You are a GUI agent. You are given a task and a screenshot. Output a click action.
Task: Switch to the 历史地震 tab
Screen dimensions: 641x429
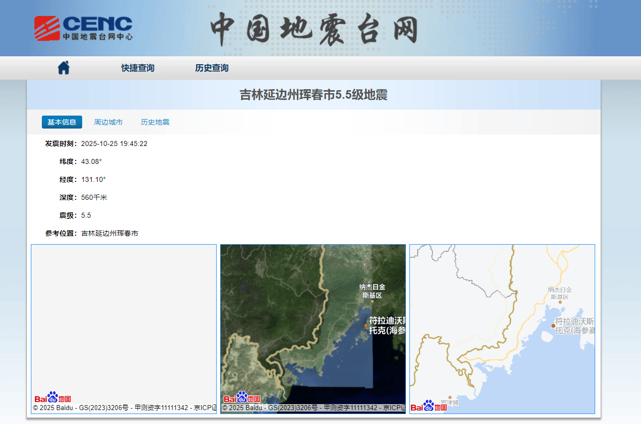(155, 122)
